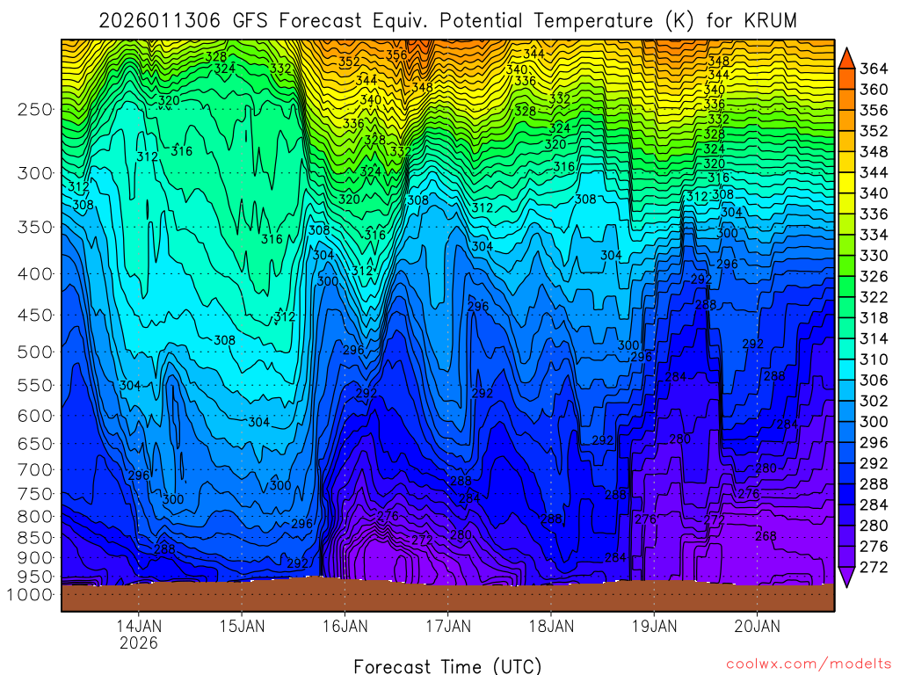This screenshot has height=675, width=900.
Task: Click the 850 pressure-axis label
Action: [35, 537]
